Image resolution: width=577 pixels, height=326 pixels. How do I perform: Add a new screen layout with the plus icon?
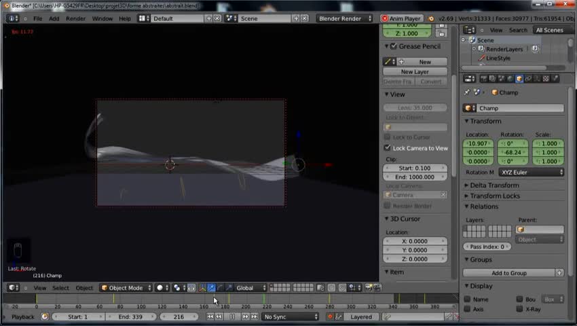(x=209, y=18)
